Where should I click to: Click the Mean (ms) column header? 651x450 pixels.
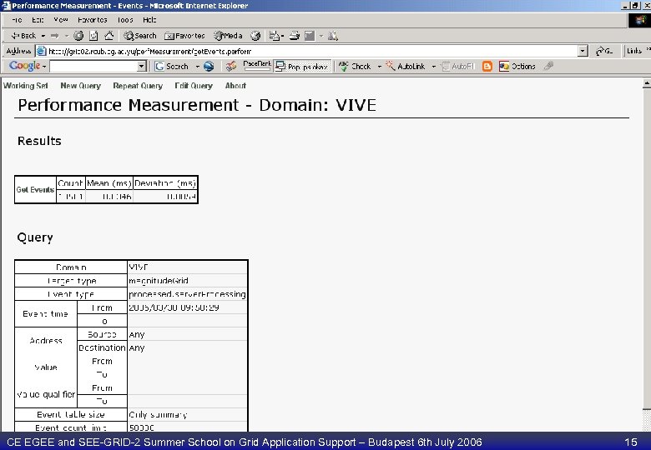(x=109, y=183)
